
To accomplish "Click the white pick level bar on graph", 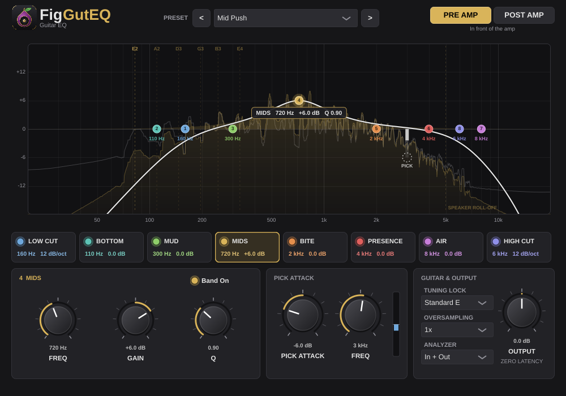I will click(407, 135).
